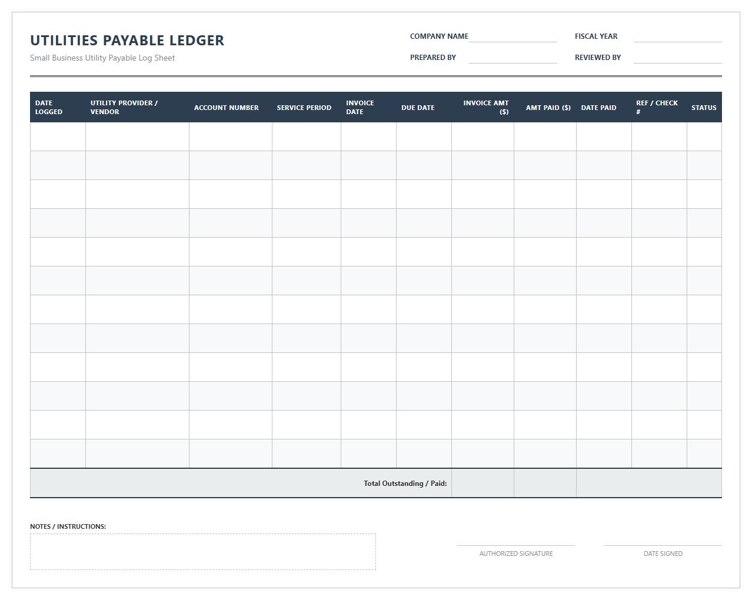Click the 'DATE LOGGED' column header
752x600 pixels.
pyautogui.click(x=58, y=107)
